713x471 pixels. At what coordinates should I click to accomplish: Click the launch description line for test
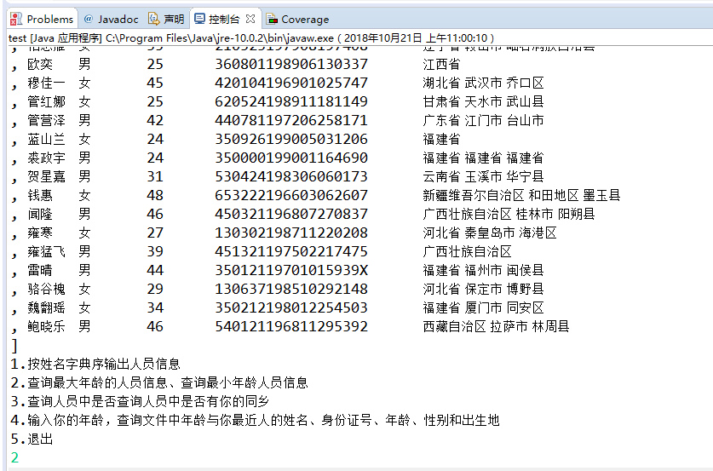(x=251, y=37)
